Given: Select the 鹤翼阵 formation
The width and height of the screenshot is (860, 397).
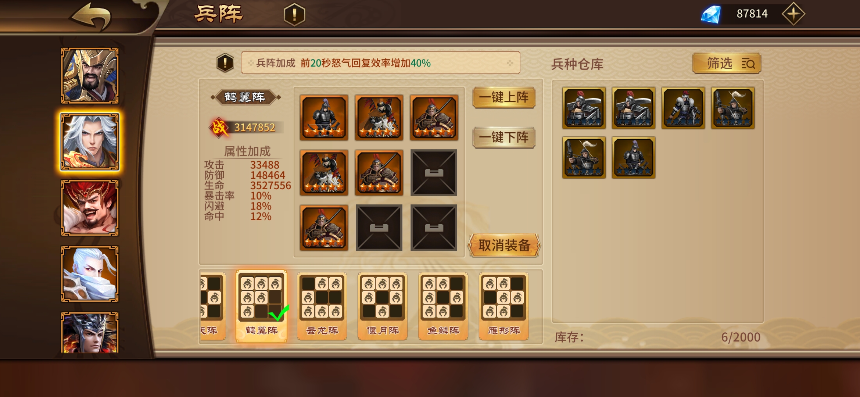Looking at the screenshot, I should coord(261,306).
